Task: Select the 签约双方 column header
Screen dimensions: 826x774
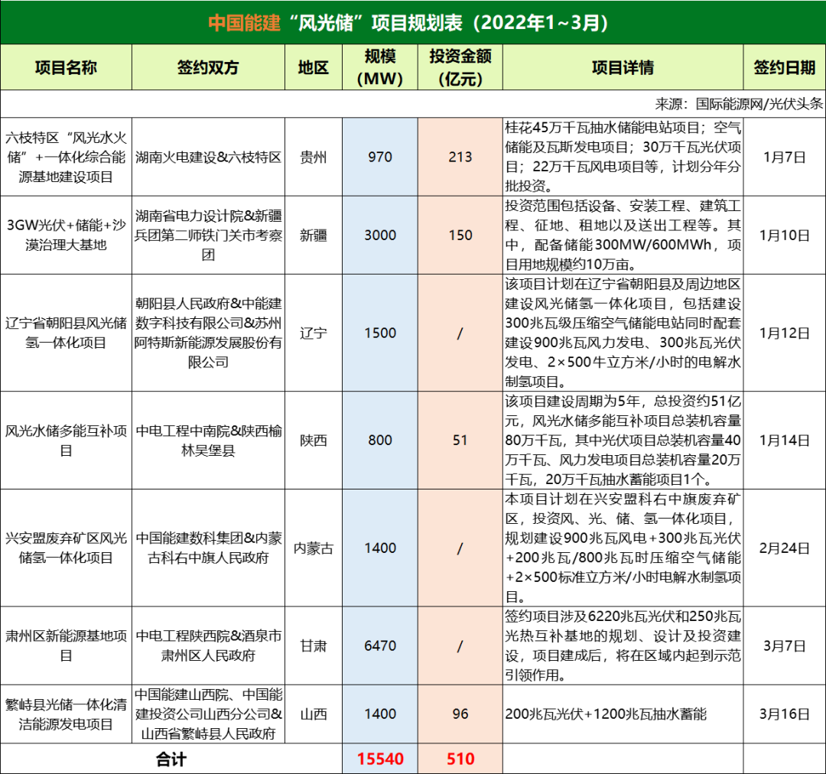Action: tap(206, 67)
